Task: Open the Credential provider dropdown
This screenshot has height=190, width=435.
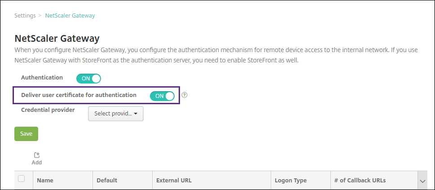Action: [116, 114]
